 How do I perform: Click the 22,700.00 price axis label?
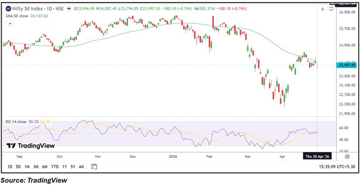(x=347, y=95)
